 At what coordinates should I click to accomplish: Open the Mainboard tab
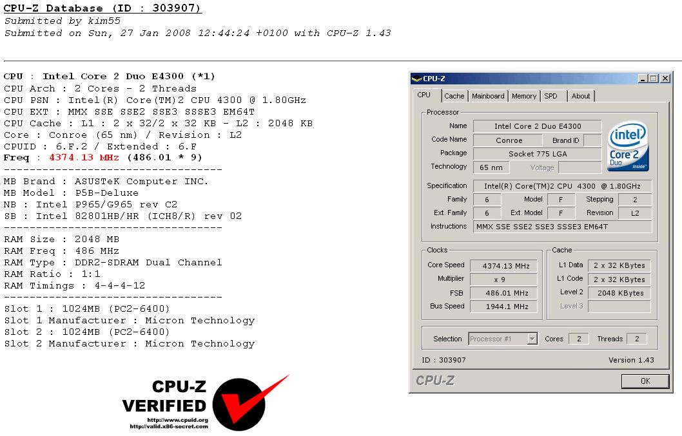point(488,96)
